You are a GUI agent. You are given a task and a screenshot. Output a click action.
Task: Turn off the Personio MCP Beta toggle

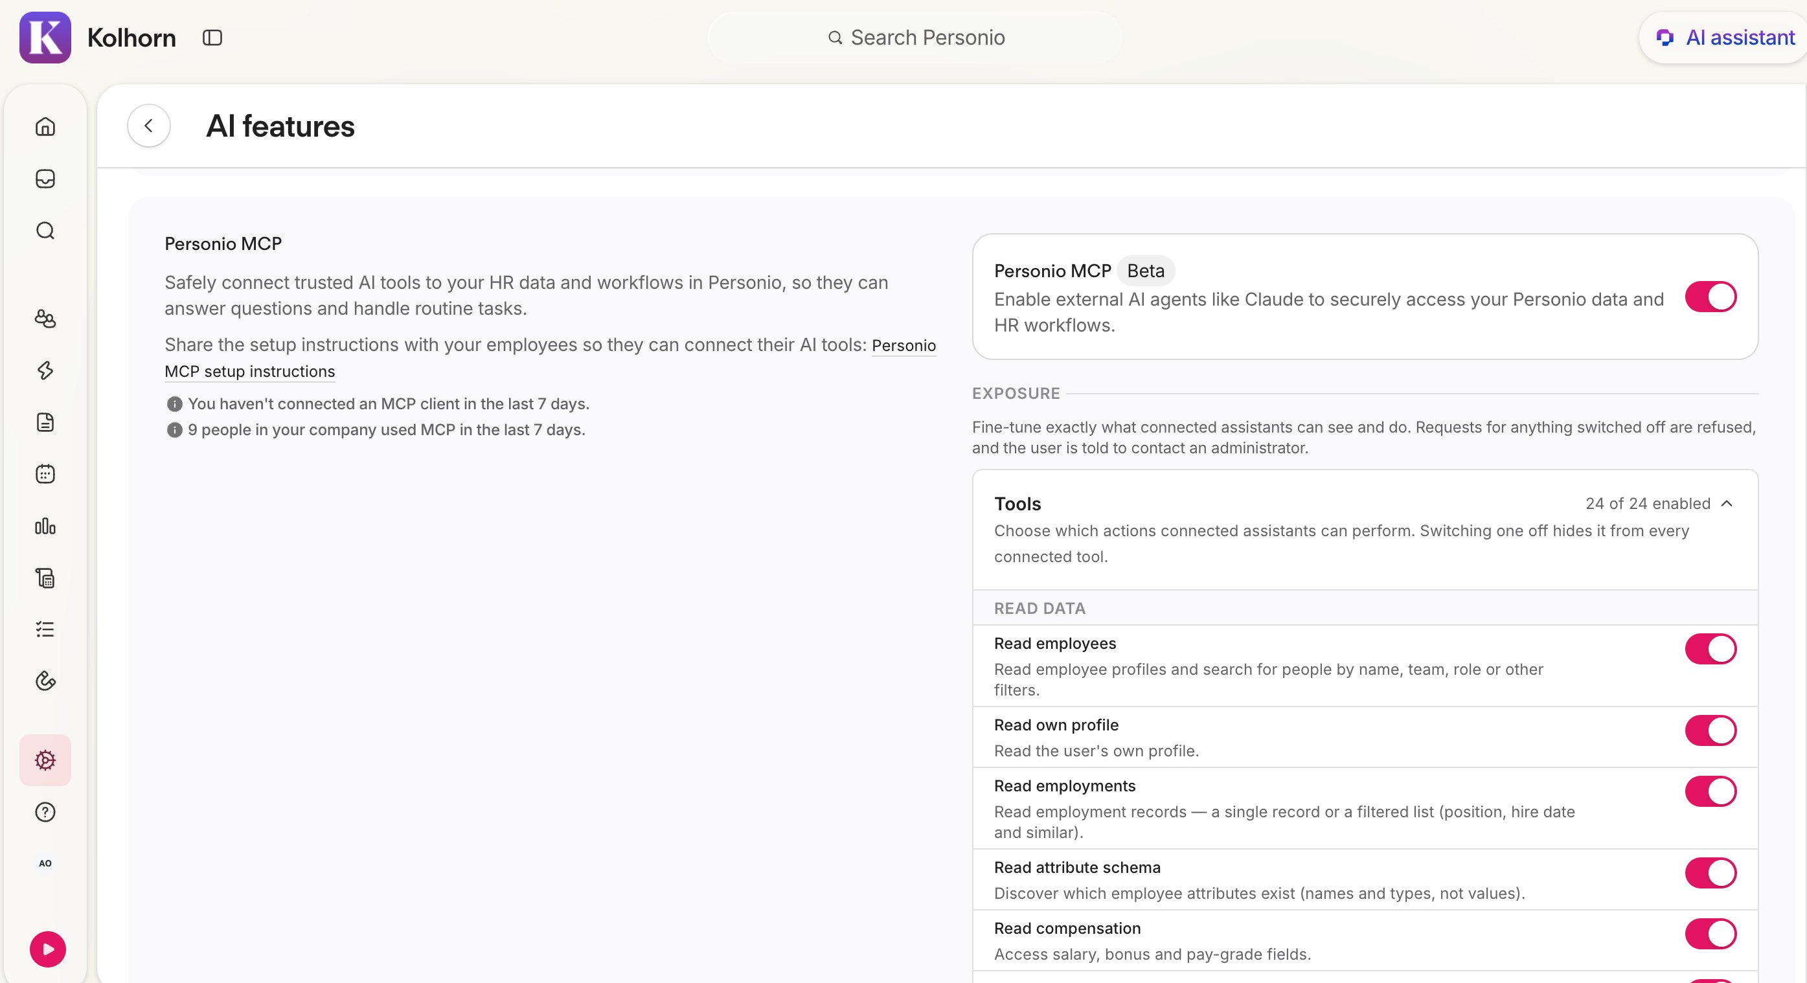[x=1710, y=297]
